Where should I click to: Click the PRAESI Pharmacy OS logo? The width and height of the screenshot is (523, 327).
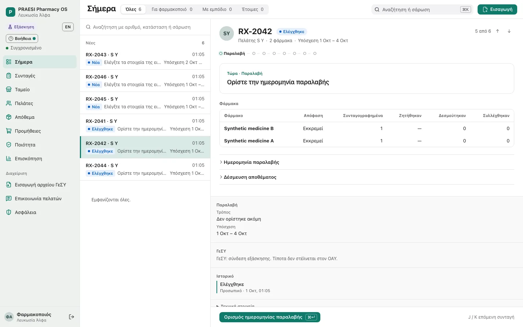point(11,12)
